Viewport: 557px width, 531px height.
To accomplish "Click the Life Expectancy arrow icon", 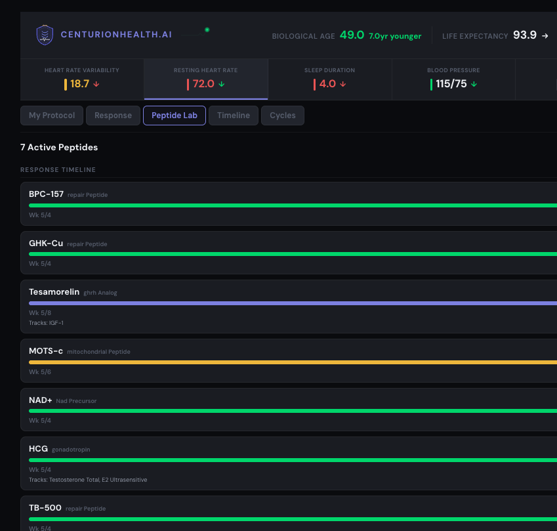I will point(545,35).
